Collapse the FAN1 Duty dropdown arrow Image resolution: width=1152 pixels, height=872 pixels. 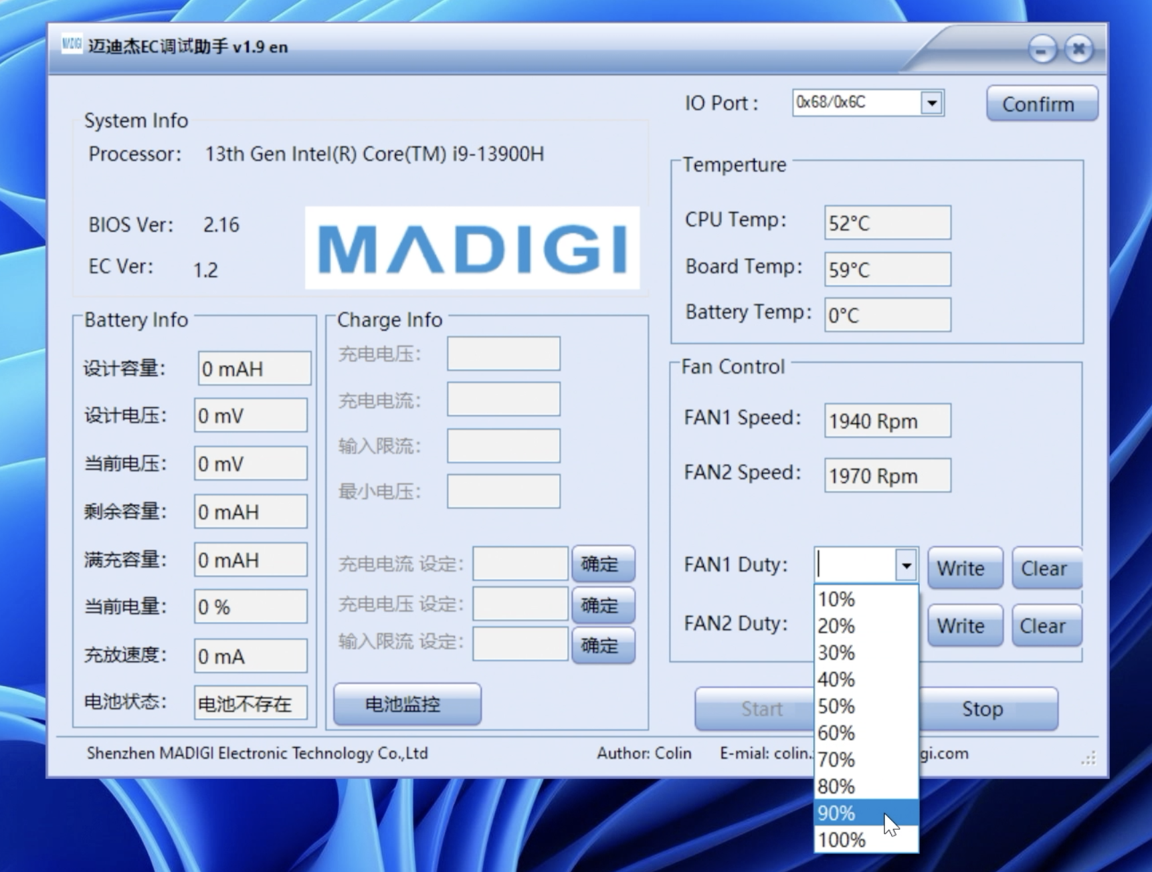[906, 566]
